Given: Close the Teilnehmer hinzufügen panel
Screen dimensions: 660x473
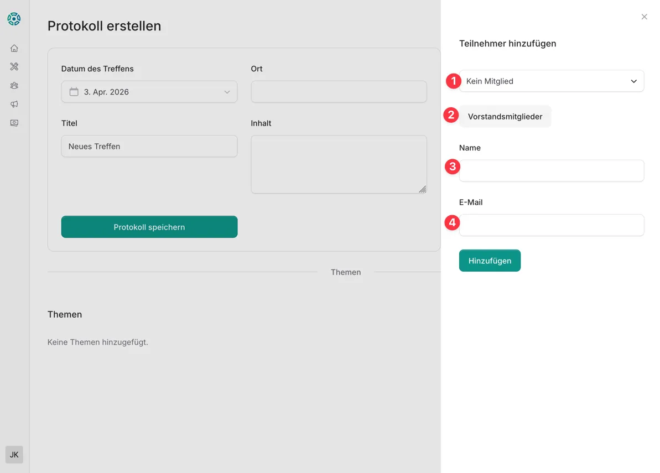Looking at the screenshot, I should 644,17.
